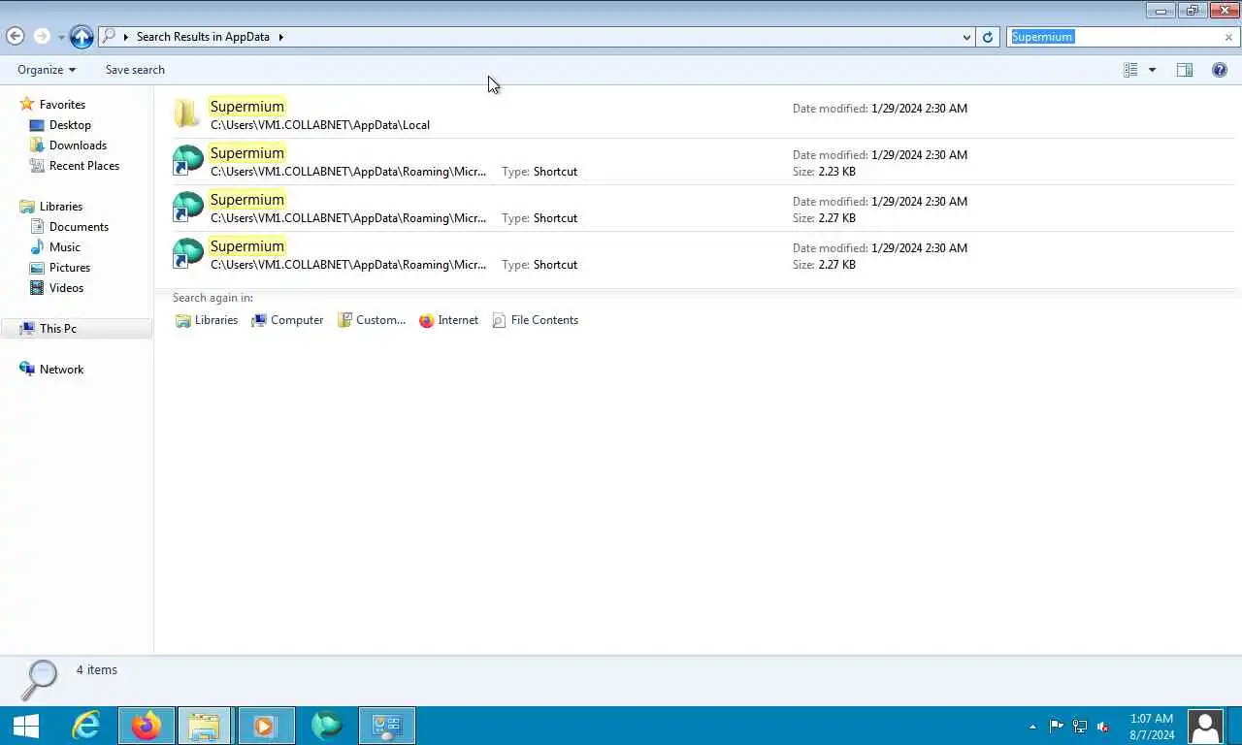The width and height of the screenshot is (1242, 745).
Task: Click the 2.23 KB size value
Action: pos(837,172)
